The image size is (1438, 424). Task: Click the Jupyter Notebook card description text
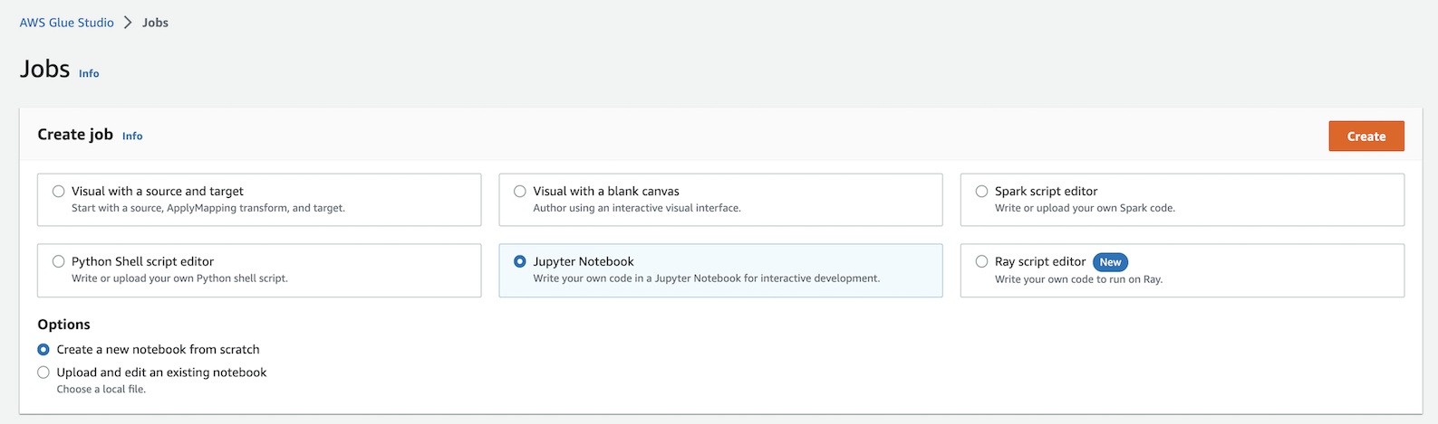coord(707,278)
